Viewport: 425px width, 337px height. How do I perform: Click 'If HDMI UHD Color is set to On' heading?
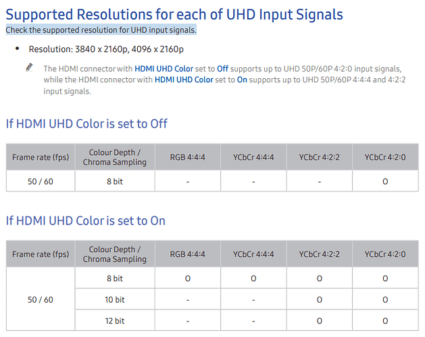pos(86,220)
